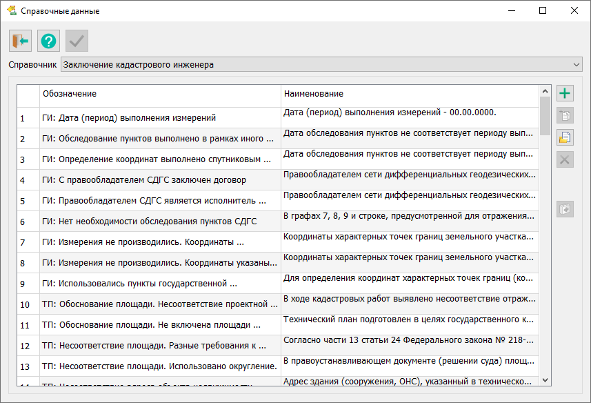Click the grey X delete icon
This screenshot has width=591, height=403.
[565, 159]
